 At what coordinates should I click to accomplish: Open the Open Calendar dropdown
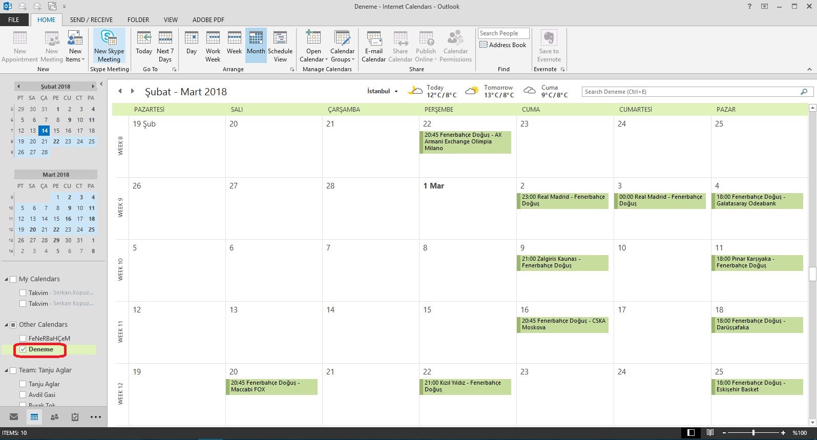coord(313,46)
